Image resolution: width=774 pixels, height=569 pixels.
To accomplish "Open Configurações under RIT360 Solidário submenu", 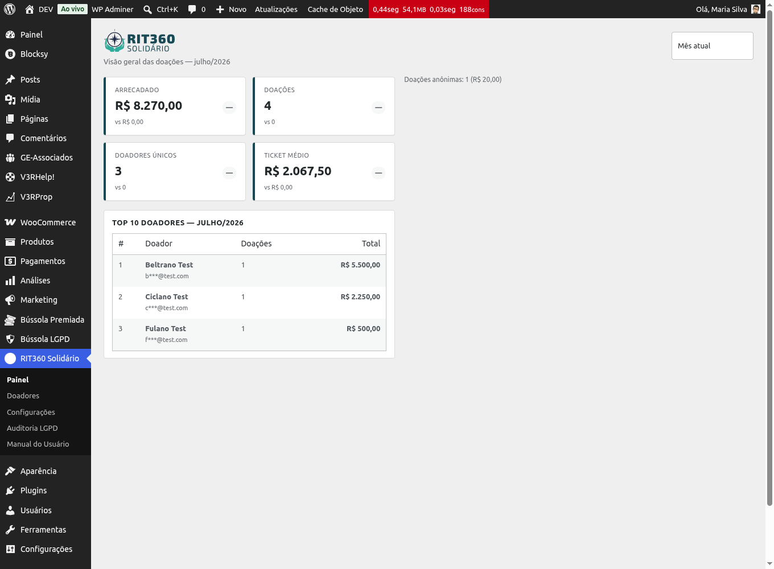I will click(x=31, y=412).
